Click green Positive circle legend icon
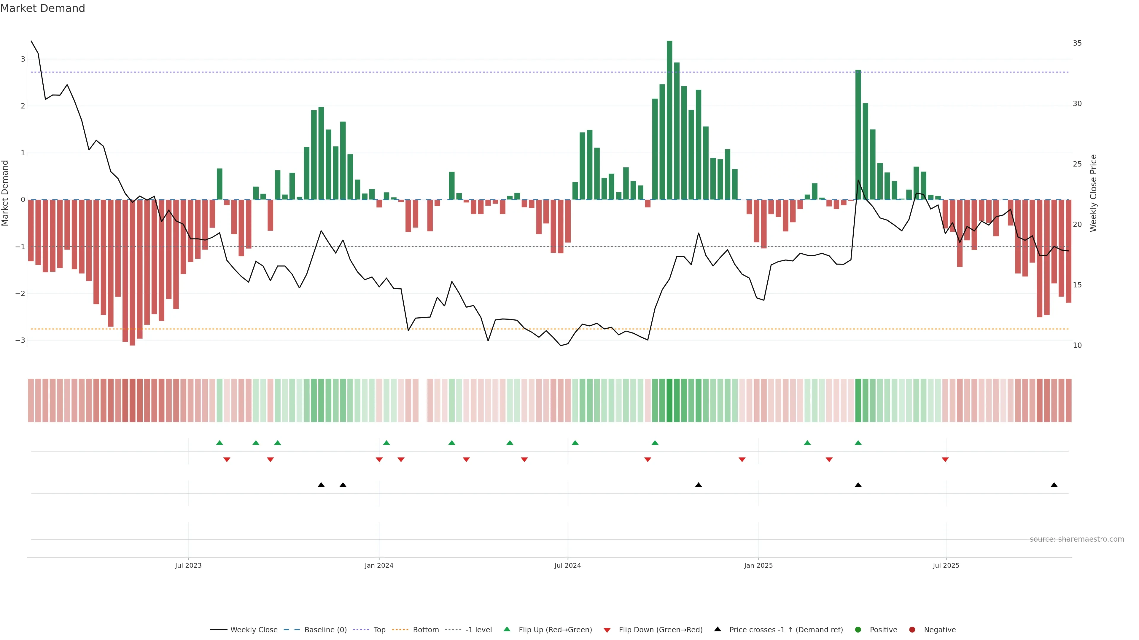 [x=858, y=630]
